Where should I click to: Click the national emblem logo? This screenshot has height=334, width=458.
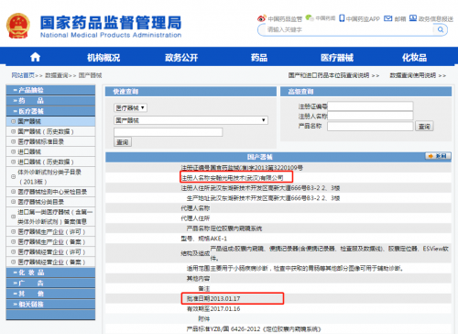18,26
